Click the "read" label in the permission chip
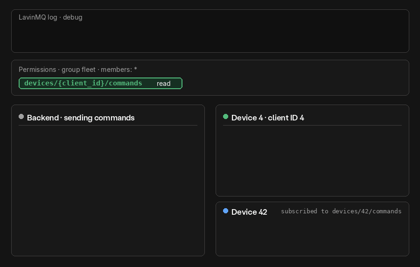Image resolution: width=420 pixels, height=267 pixels. pos(163,84)
